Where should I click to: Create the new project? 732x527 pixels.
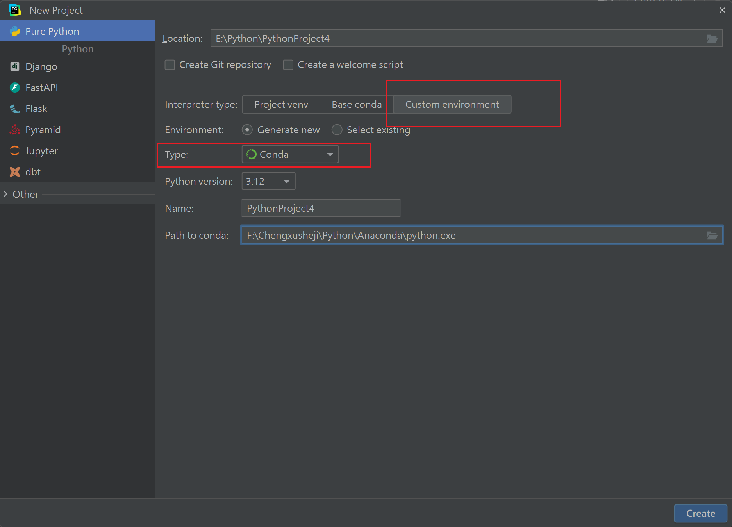pos(700,513)
